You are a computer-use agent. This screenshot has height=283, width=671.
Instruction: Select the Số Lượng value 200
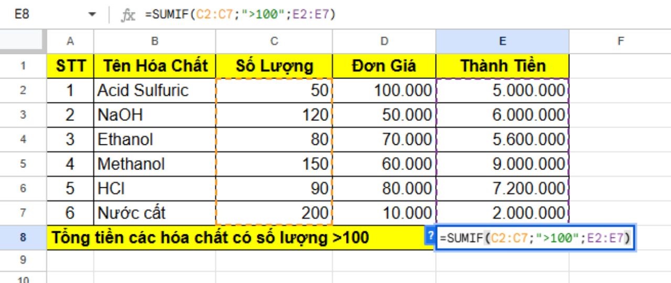click(274, 213)
